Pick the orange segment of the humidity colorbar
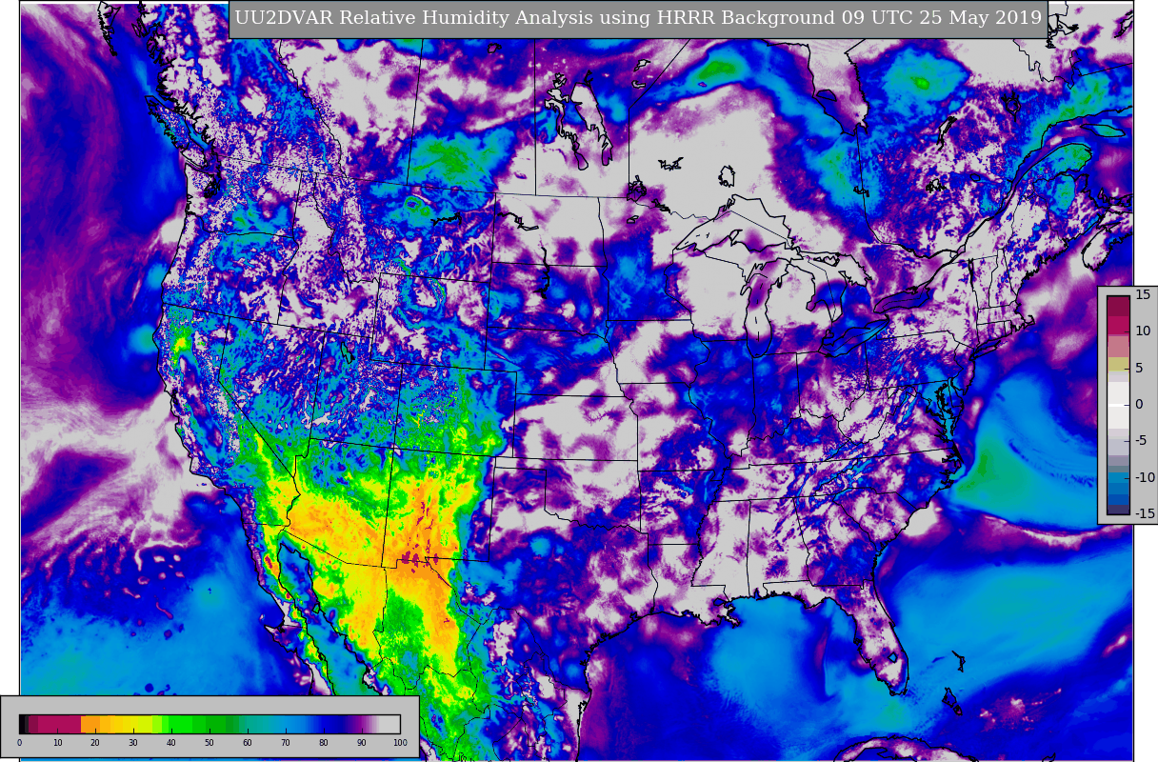This screenshot has width=1158, height=762. click(x=90, y=724)
